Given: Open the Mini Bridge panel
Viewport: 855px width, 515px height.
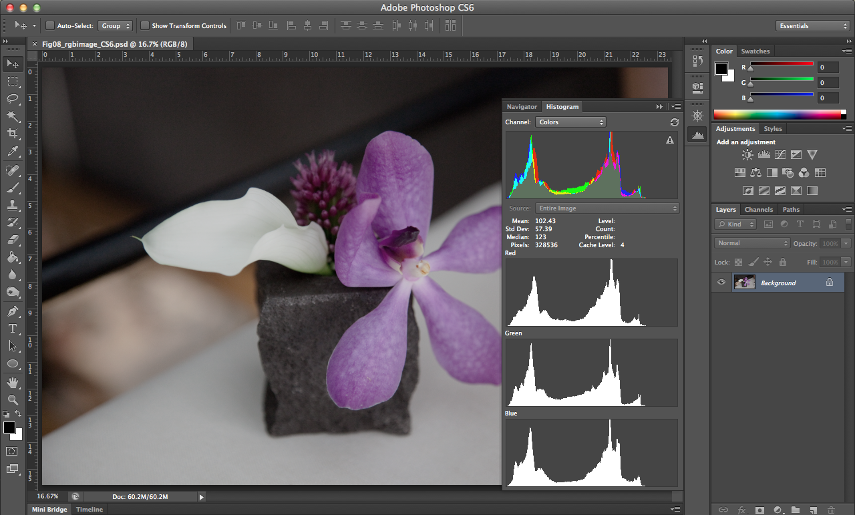Looking at the screenshot, I should tap(50, 510).
